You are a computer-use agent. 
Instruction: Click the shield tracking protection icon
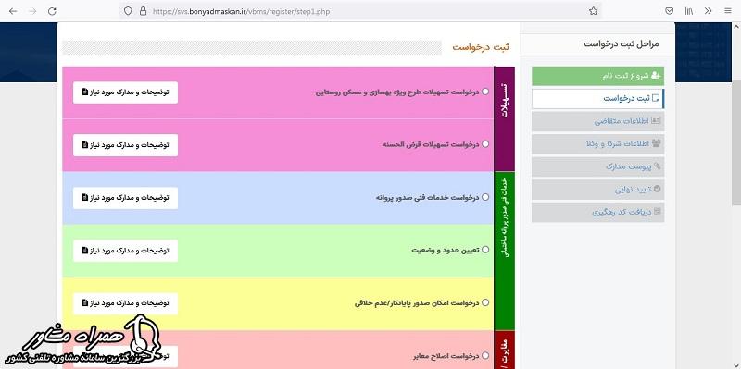click(128, 11)
